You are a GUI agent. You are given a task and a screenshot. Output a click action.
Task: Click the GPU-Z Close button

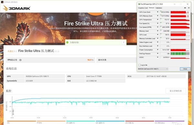185,69
